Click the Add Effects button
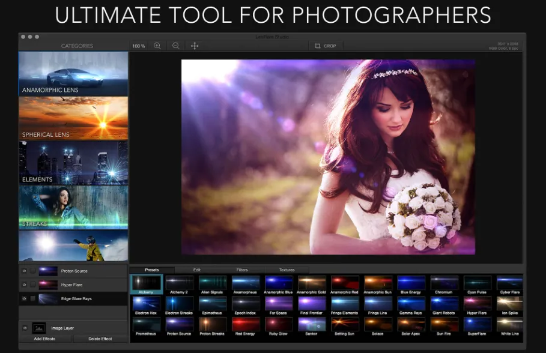This screenshot has height=353, width=546. tap(44, 339)
